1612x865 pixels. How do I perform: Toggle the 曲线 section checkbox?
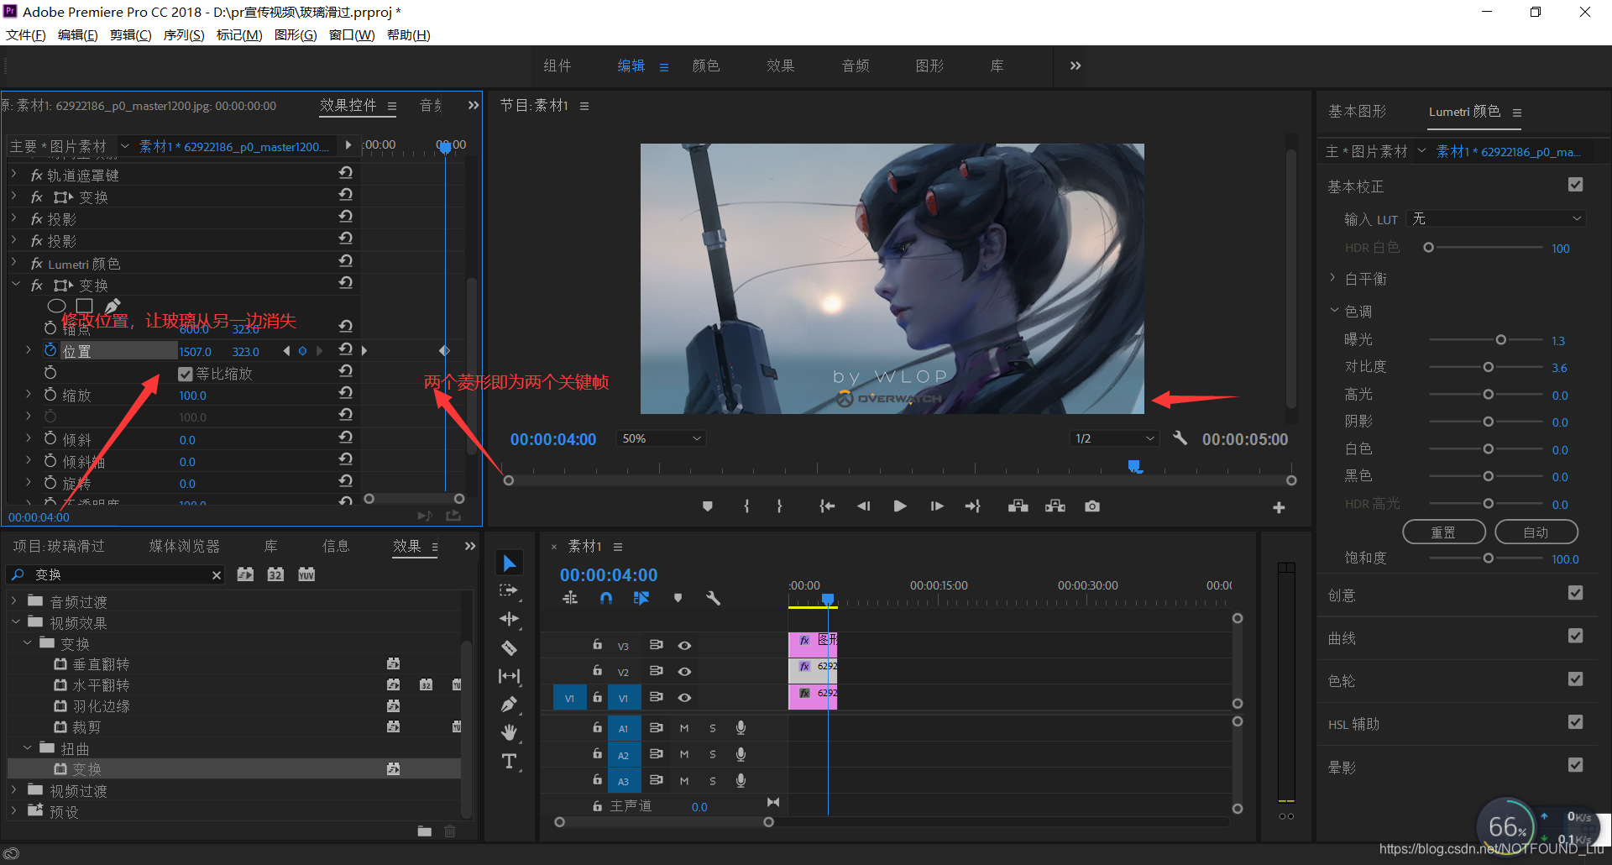pos(1575,636)
